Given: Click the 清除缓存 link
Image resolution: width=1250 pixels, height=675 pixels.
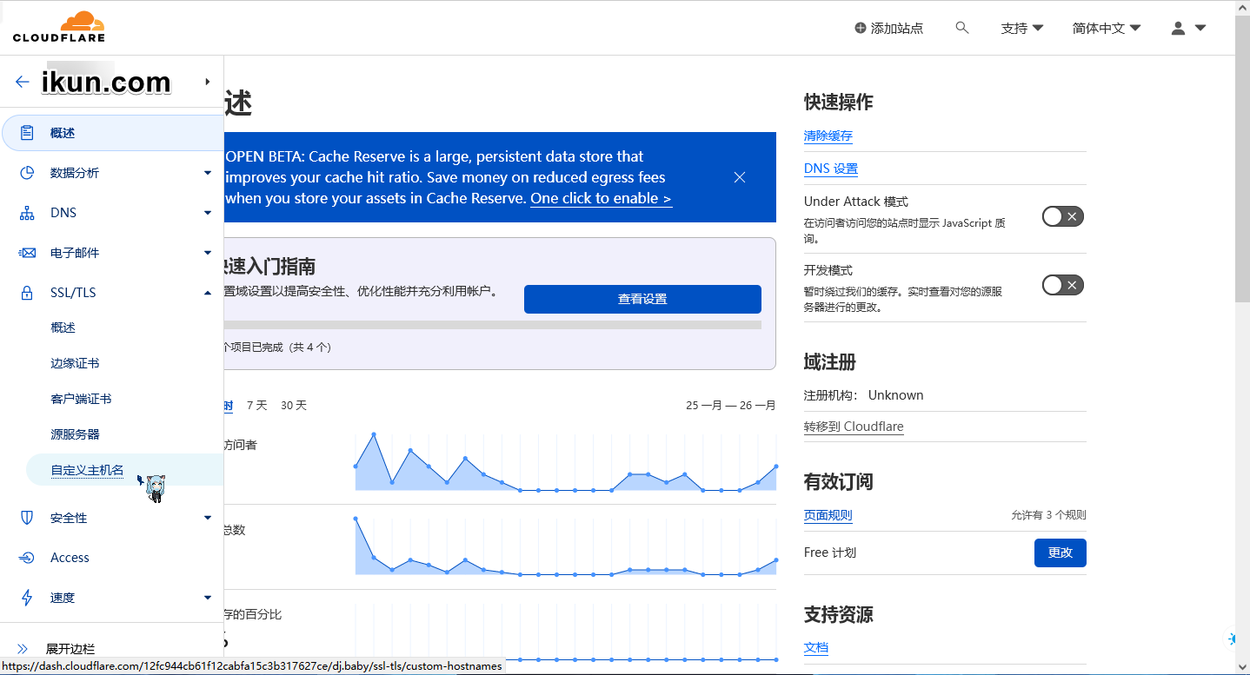Looking at the screenshot, I should point(828,136).
